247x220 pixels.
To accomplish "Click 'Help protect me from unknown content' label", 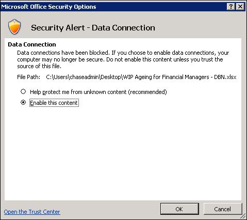I will pyautogui.click(x=98, y=92).
